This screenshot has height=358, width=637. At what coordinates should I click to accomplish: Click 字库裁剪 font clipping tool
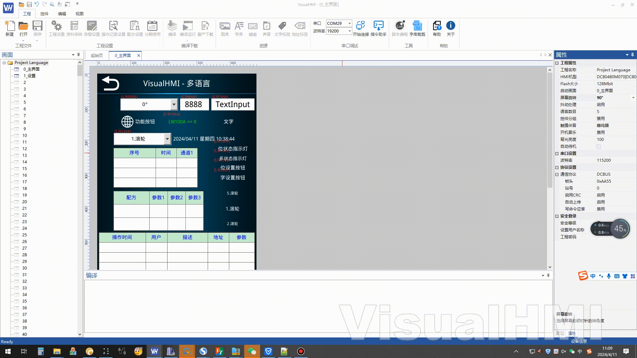tap(417, 27)
